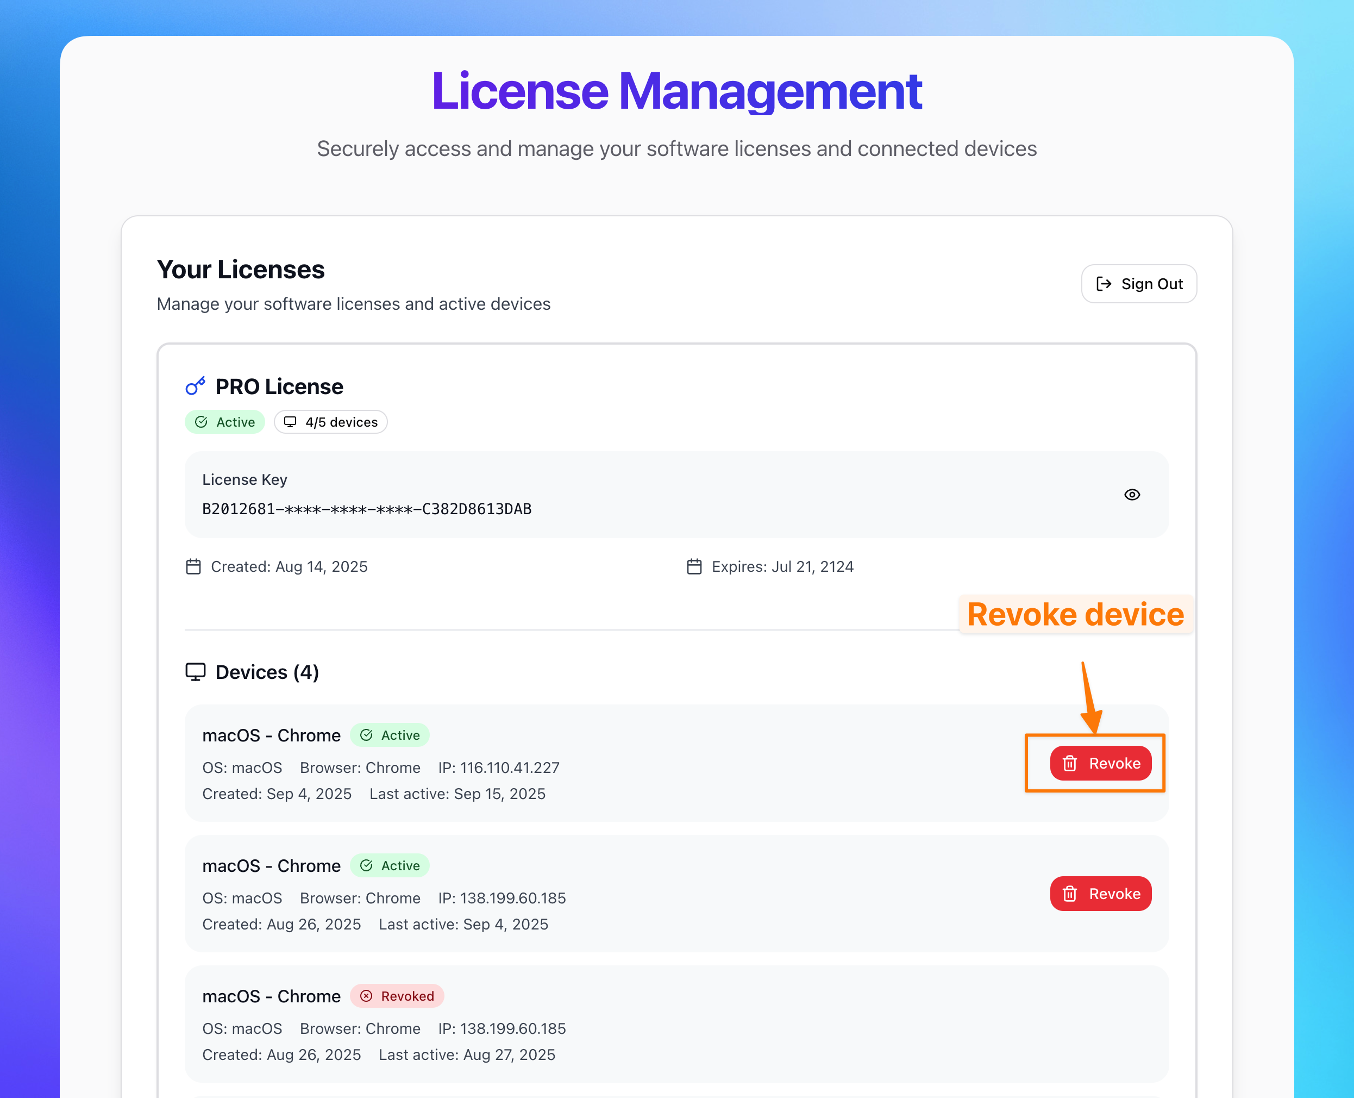Click the License Management title
The width and height of the screenshot is (1354, 1098).
click(x=676, y=91)
